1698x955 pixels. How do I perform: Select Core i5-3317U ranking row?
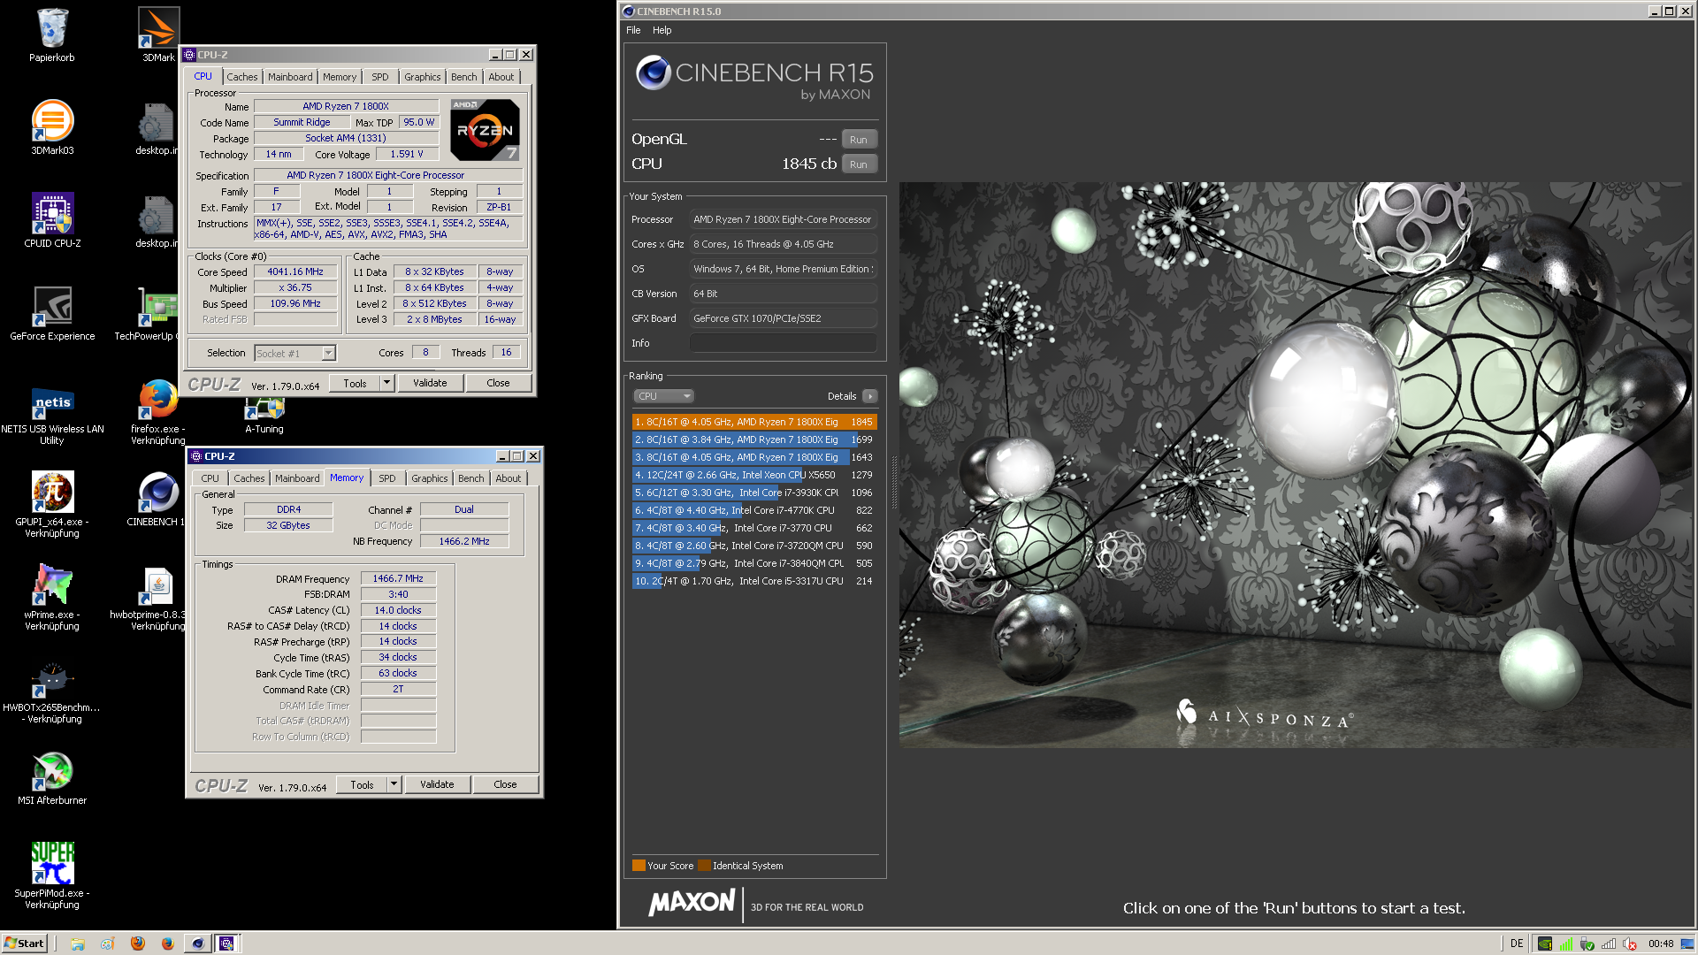coord(754,581)
